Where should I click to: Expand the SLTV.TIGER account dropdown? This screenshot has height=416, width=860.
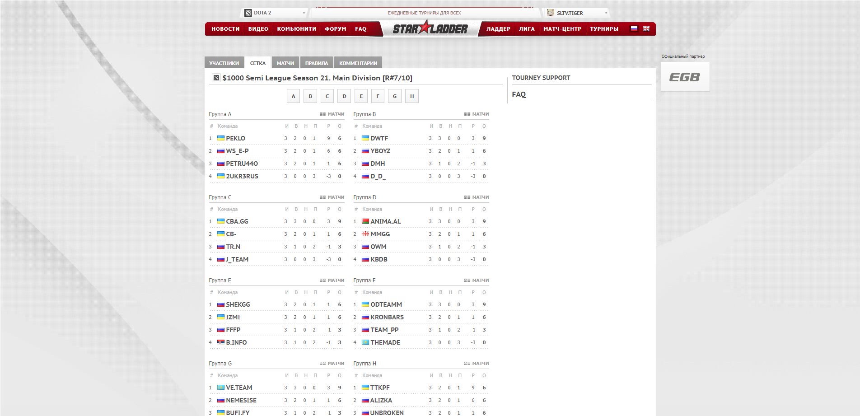606,13
